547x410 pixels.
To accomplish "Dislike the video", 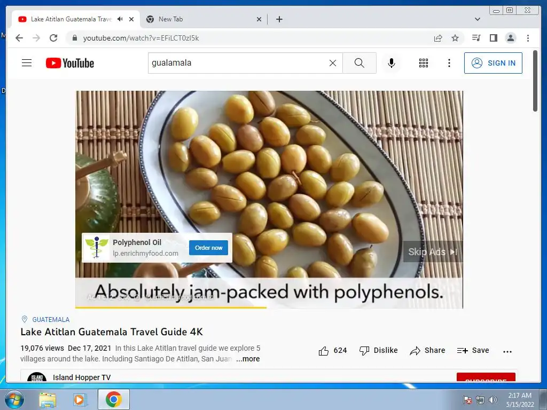I will tap(379, 351).
